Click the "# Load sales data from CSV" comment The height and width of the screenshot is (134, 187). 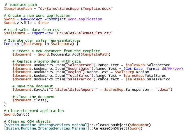pos(32,30)
